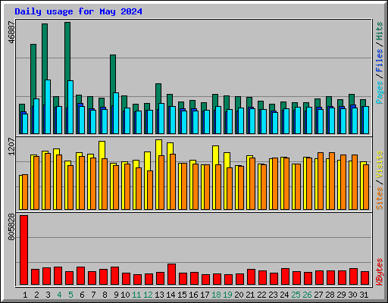Click the 46887 hits axis value
The height and width of the screenshot is (303, 388).
11,33
